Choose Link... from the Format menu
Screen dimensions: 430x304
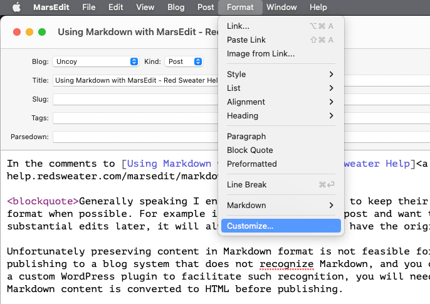pos(281,26)
